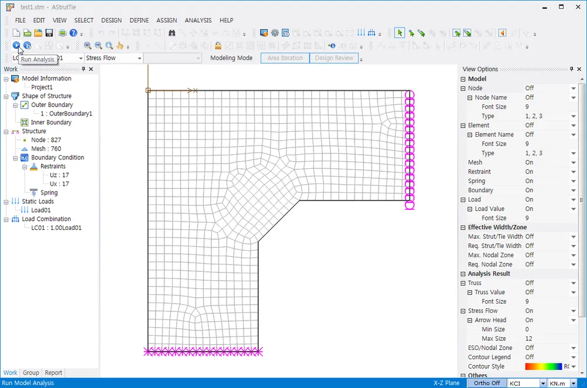This screenshot has width=587, height=388.
Task: Select 'LC01 : 1.00Load01' tree item
Action: coord(56,227)
